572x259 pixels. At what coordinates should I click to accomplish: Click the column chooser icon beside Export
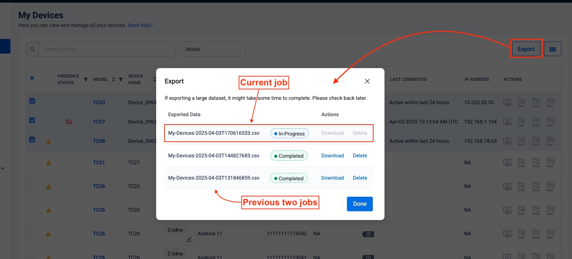[x=552, y=49]
